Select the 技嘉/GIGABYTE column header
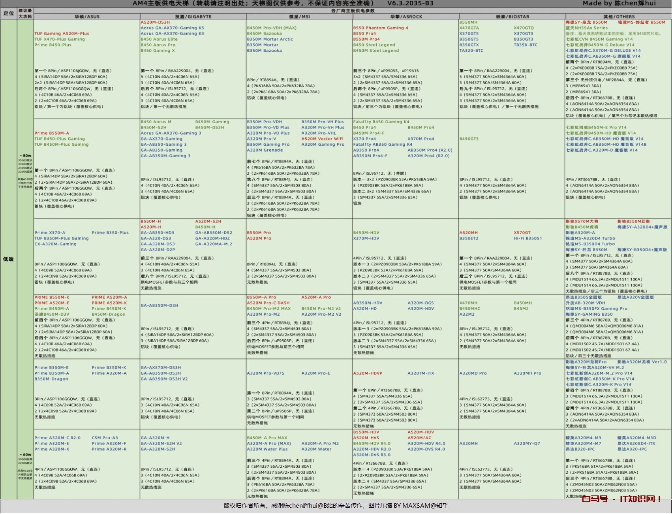672x514 pixels. (x=193, y=17)
